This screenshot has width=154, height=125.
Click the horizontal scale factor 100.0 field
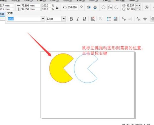tap(46, 6)
